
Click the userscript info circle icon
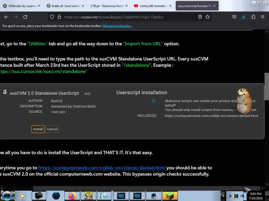pos(153,101)
